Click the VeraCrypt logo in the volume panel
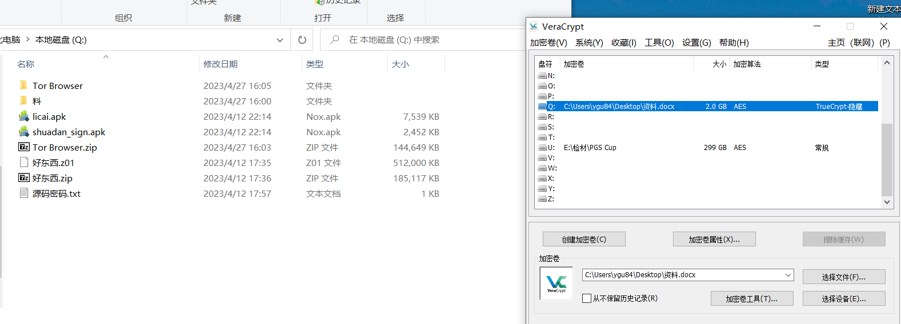 tap(556, 283)
